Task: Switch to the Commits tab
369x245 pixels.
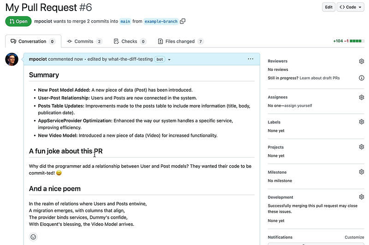Action: [x=84, y=41]
